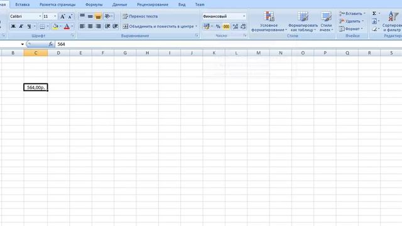Click the cell borders icon
Screen dimensions: 402x226
pyautogui.click(x=42, y=26)
